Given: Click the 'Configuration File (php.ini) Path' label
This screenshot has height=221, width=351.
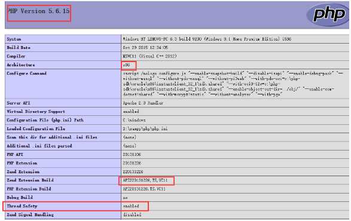Looking at the screenshot, I should 45,120.
